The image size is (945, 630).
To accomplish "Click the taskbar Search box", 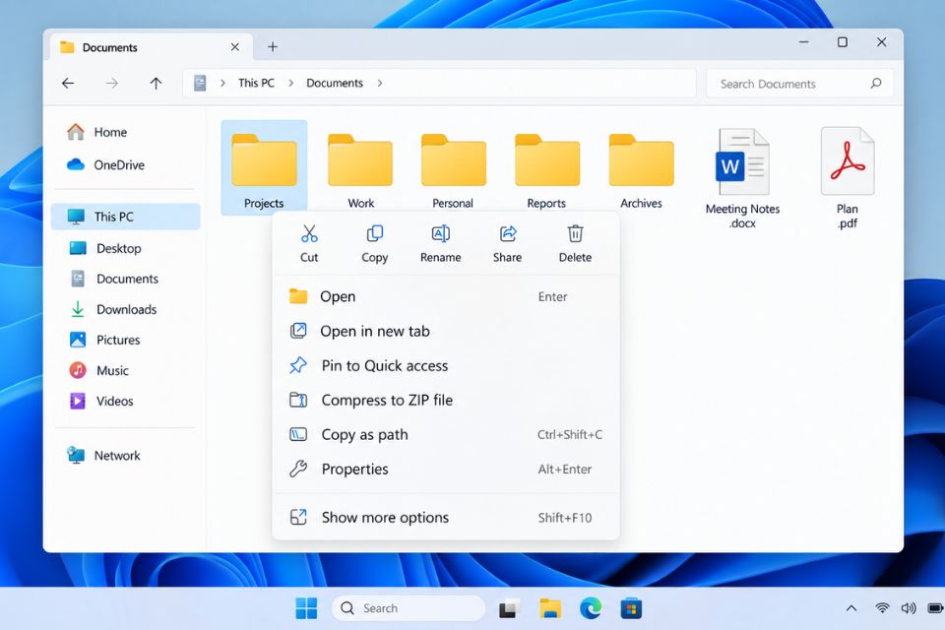I will click(x=408, y=608).
